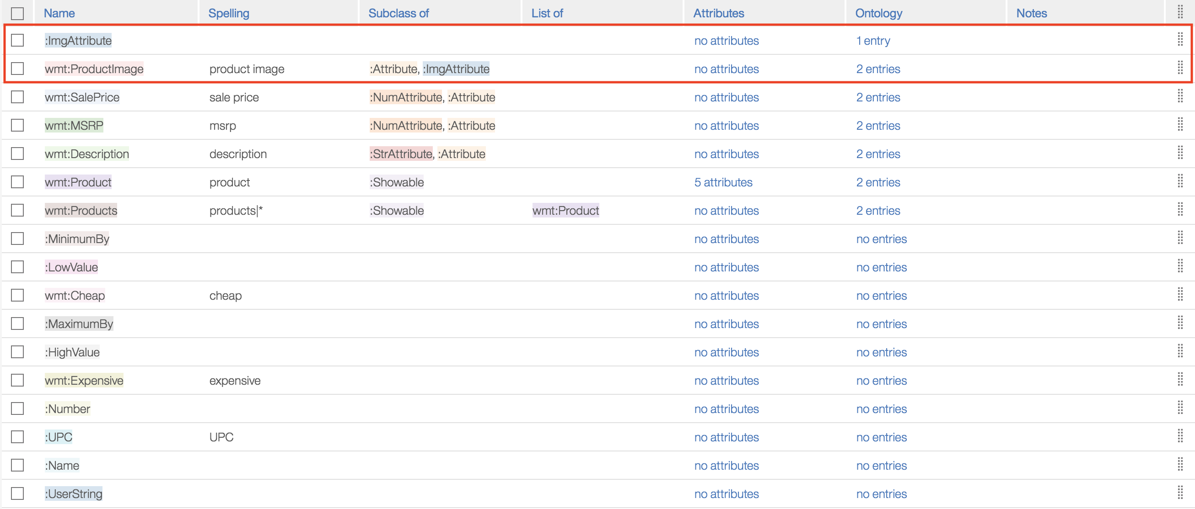Click drag handle icon in :MaximumBy row
The width and height of the screenshot is (1195, 509).
click(x=1180, y=323)
